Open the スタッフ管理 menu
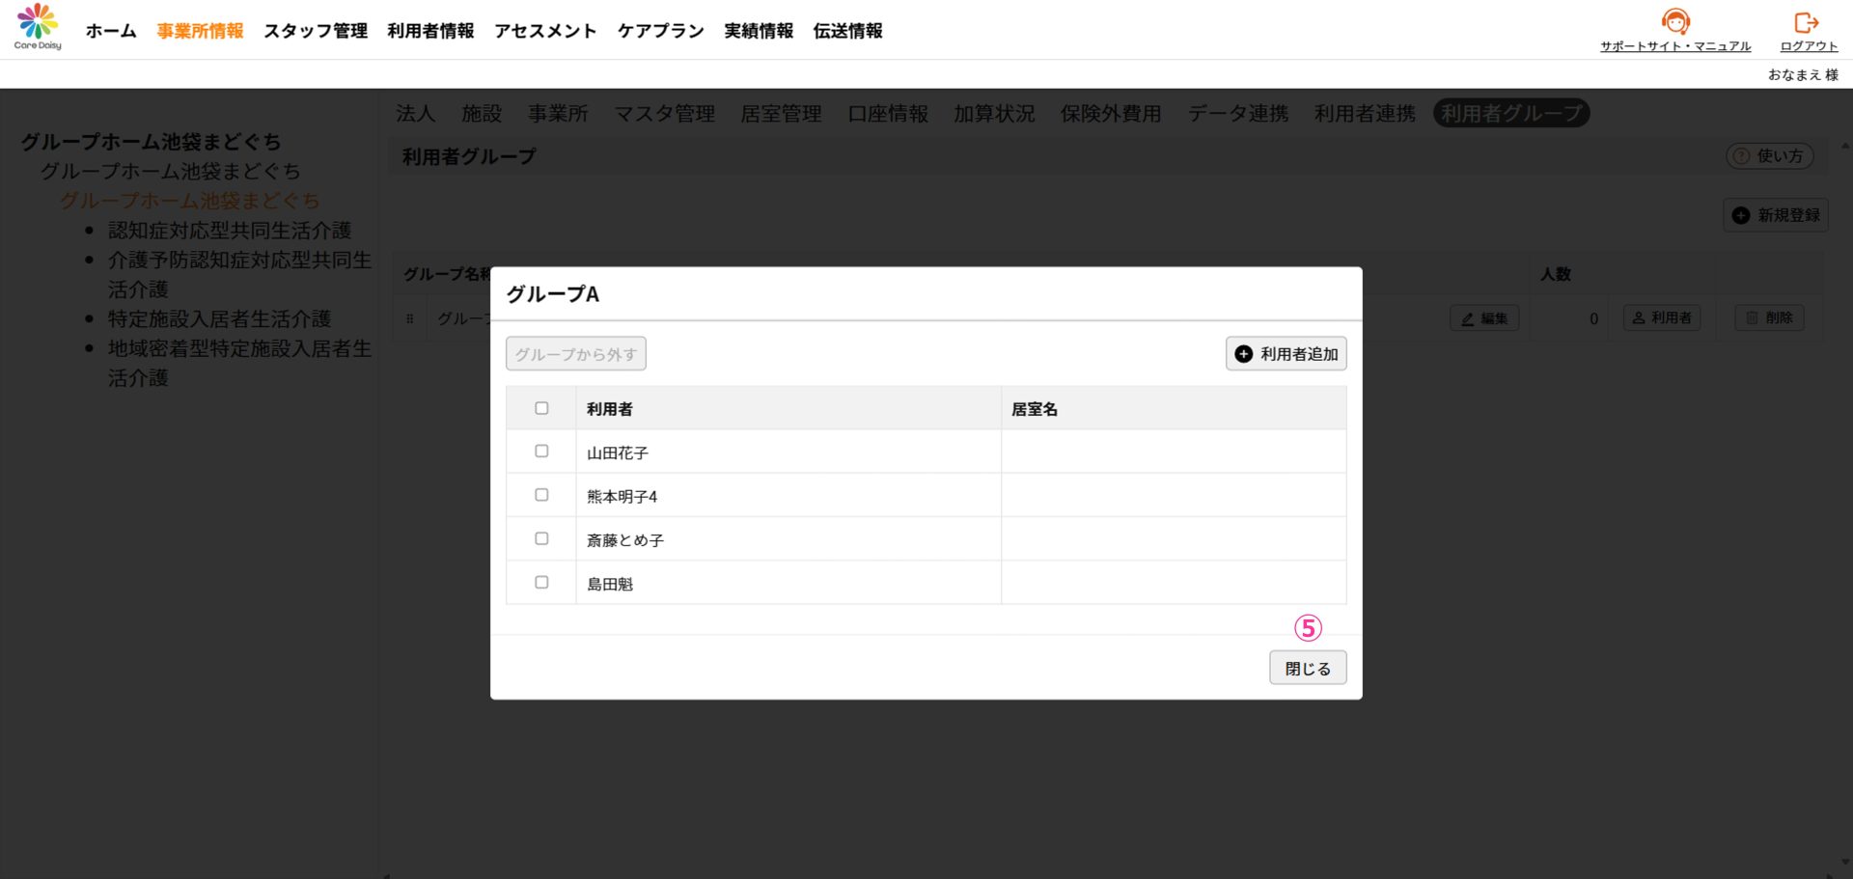 click(x=316, y=31)
